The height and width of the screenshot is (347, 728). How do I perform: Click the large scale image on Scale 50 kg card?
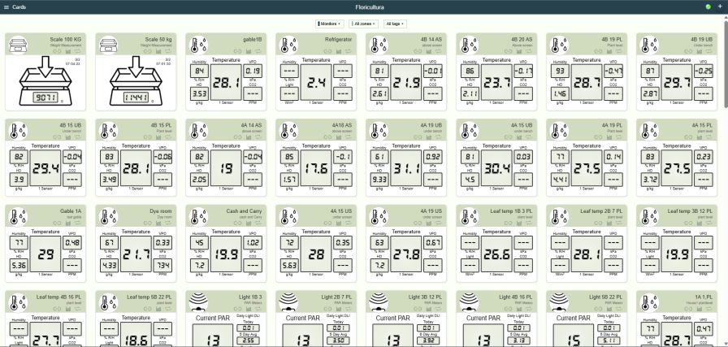136,80
